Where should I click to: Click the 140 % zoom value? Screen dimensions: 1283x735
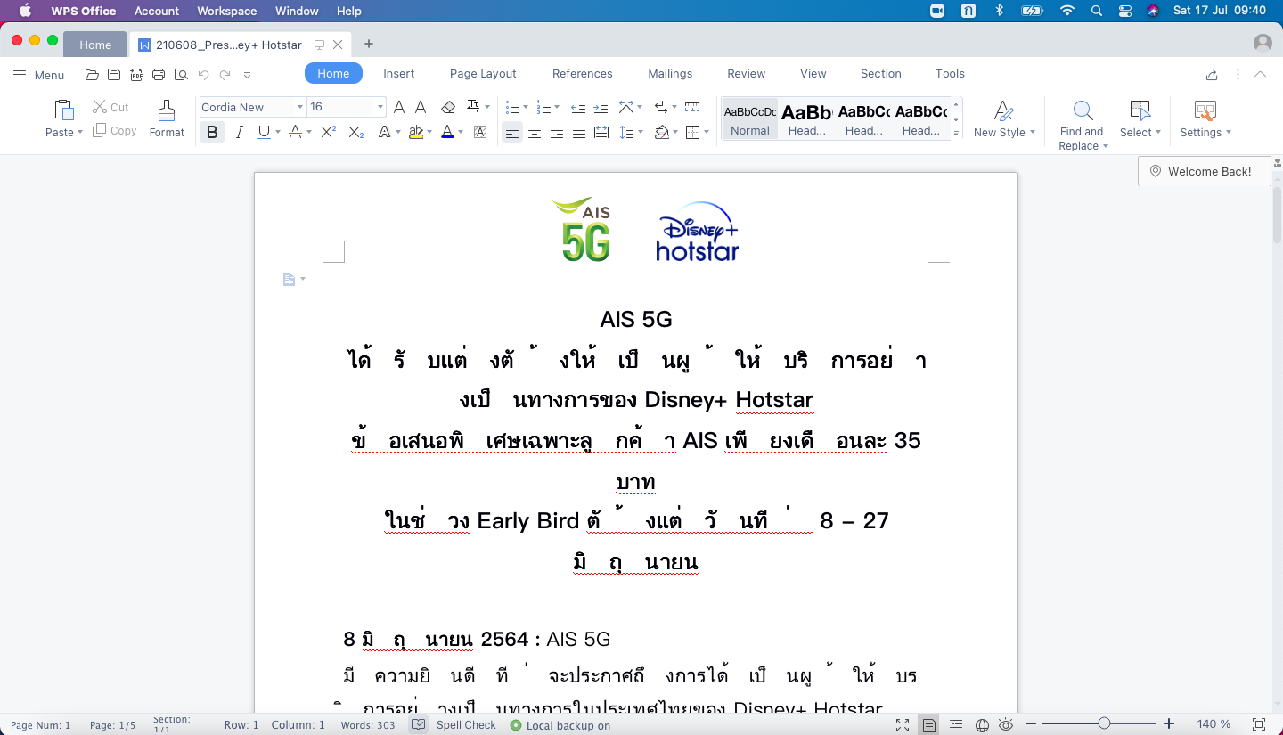[x=1214, y=724]
